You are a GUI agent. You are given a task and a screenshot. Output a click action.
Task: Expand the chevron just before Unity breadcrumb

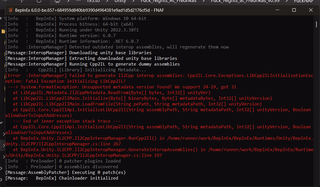[108, 1]
